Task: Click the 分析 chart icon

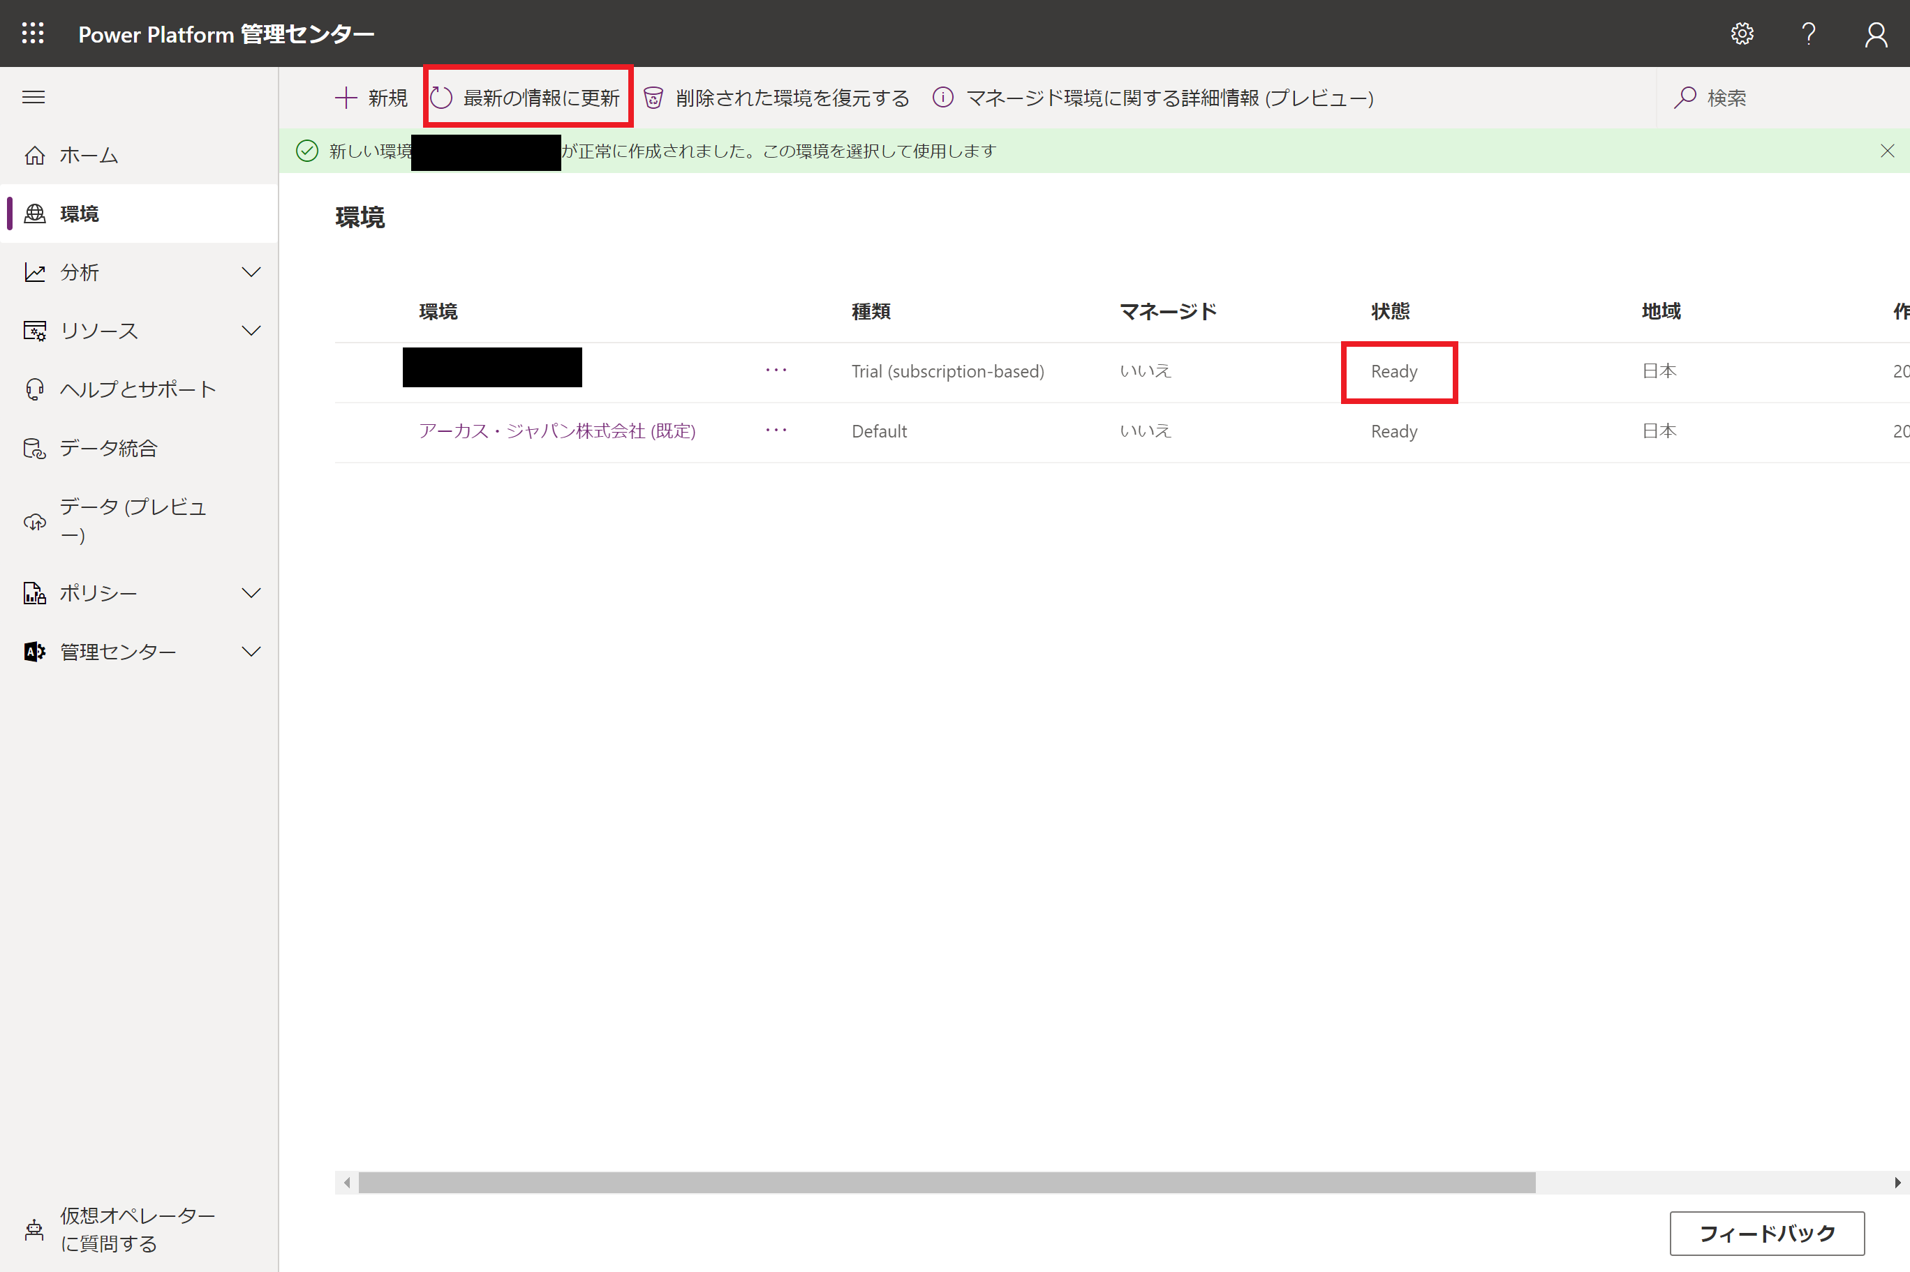Action: pos(35,273)
